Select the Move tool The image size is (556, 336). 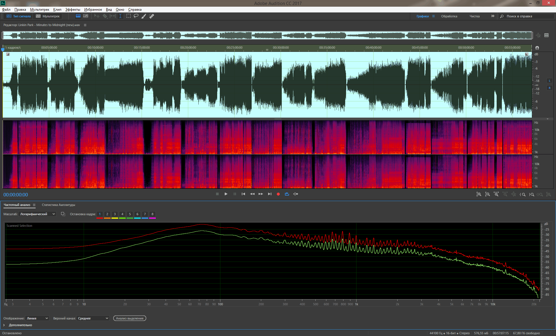pos(97,16)
